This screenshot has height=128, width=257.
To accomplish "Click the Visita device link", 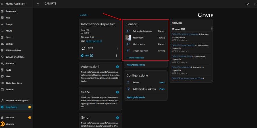I will click(87, 56).
